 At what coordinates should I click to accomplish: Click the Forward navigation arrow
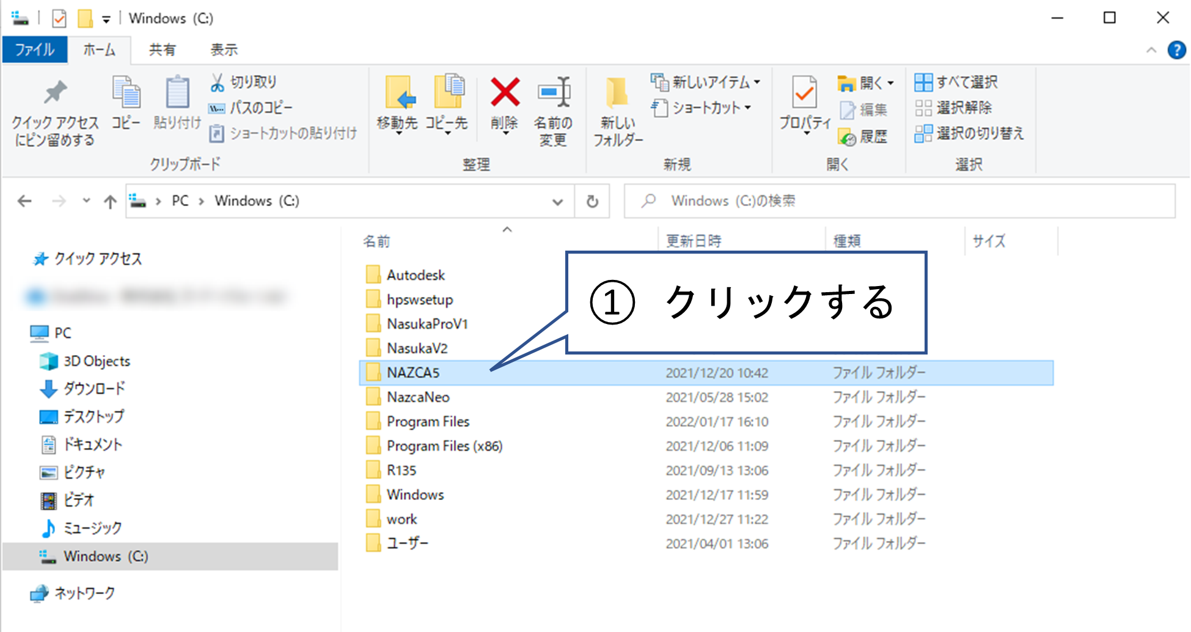click(x=59, y=201)
